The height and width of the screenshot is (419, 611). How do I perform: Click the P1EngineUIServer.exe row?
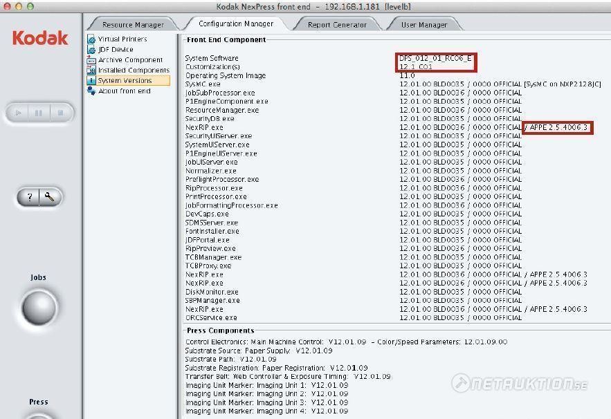354,153
